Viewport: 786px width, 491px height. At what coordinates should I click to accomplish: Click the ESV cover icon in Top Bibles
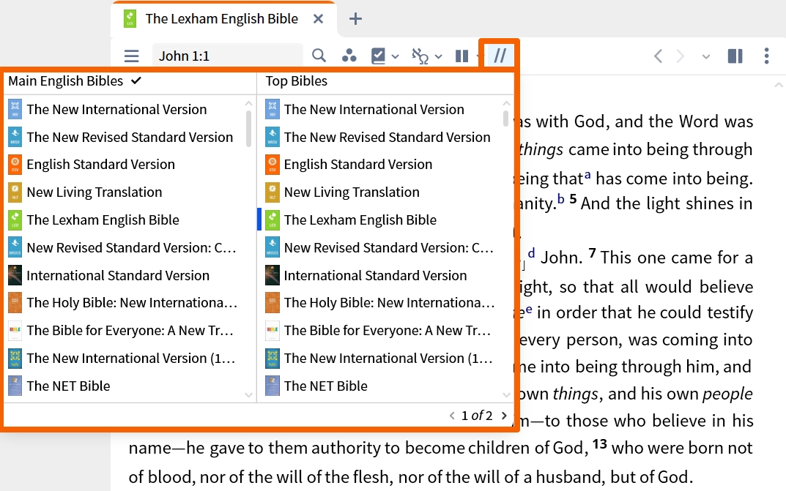(x=272, y=165)
